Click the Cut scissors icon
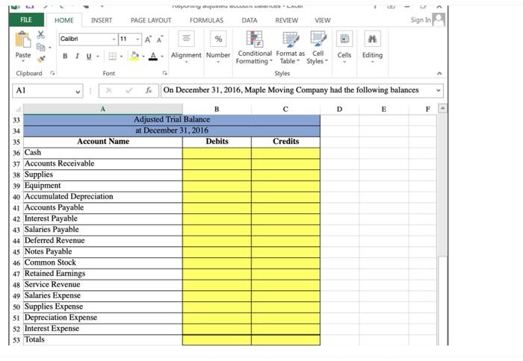Screen dimensions: 523x361 tap(40, 35)
